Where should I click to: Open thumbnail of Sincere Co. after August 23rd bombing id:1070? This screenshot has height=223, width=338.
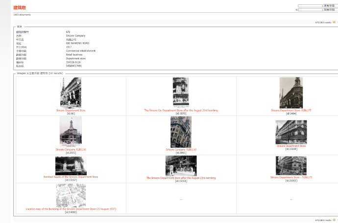pos(181,92)
